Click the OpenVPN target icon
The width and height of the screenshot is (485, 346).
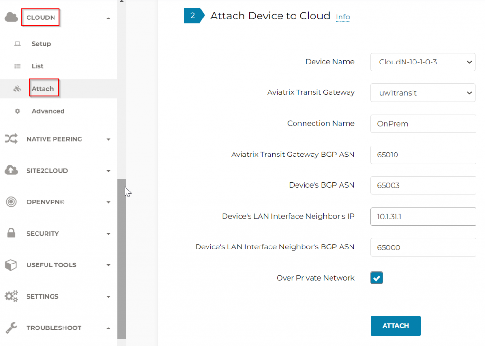pyautogui.click(x=11, y=202)
